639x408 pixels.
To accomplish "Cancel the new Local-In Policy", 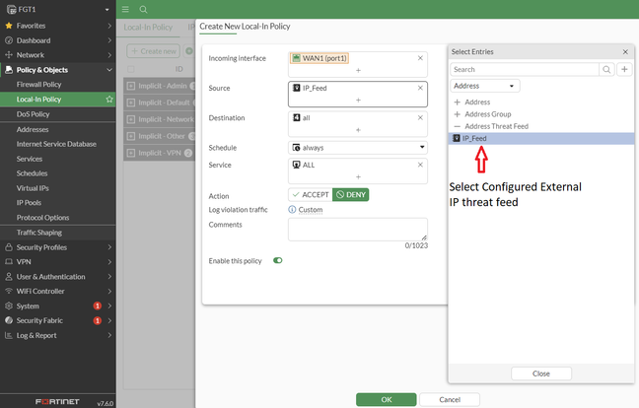I will tap(450, 399).
